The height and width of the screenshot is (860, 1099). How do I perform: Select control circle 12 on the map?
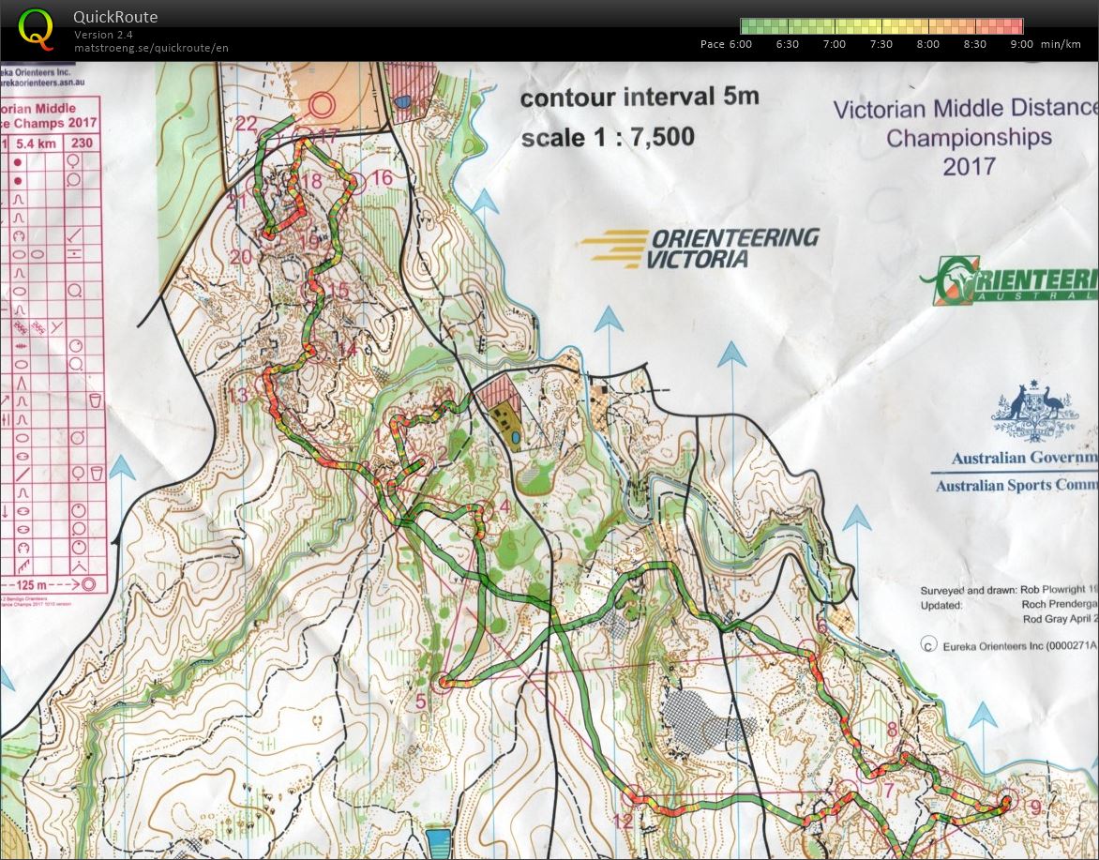[x=634, y=798]
